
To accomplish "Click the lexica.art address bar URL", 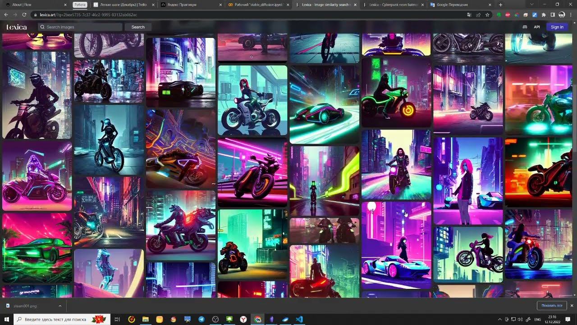I will point(88,15).
